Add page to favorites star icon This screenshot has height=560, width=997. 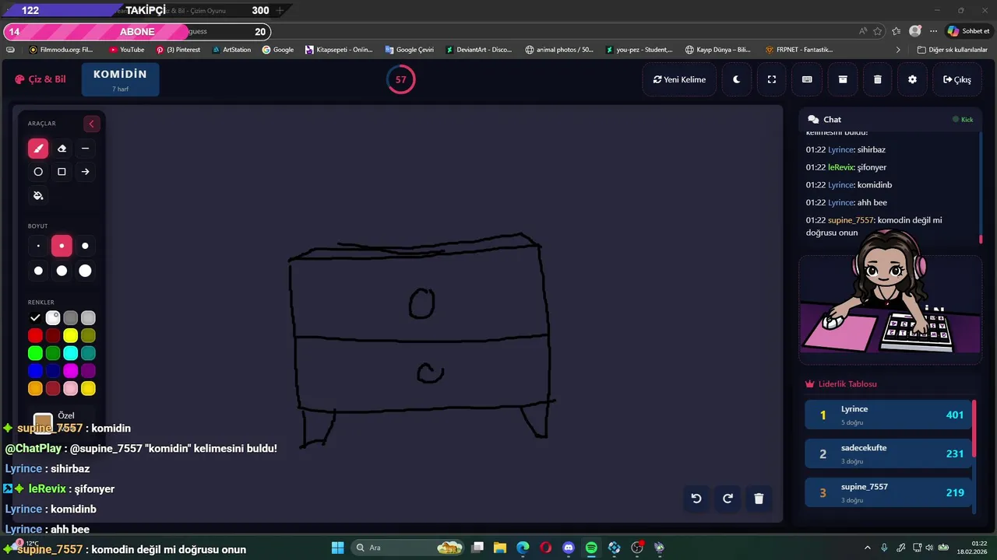878,31
